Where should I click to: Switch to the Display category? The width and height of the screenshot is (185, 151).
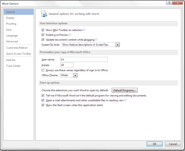point(10,18)
